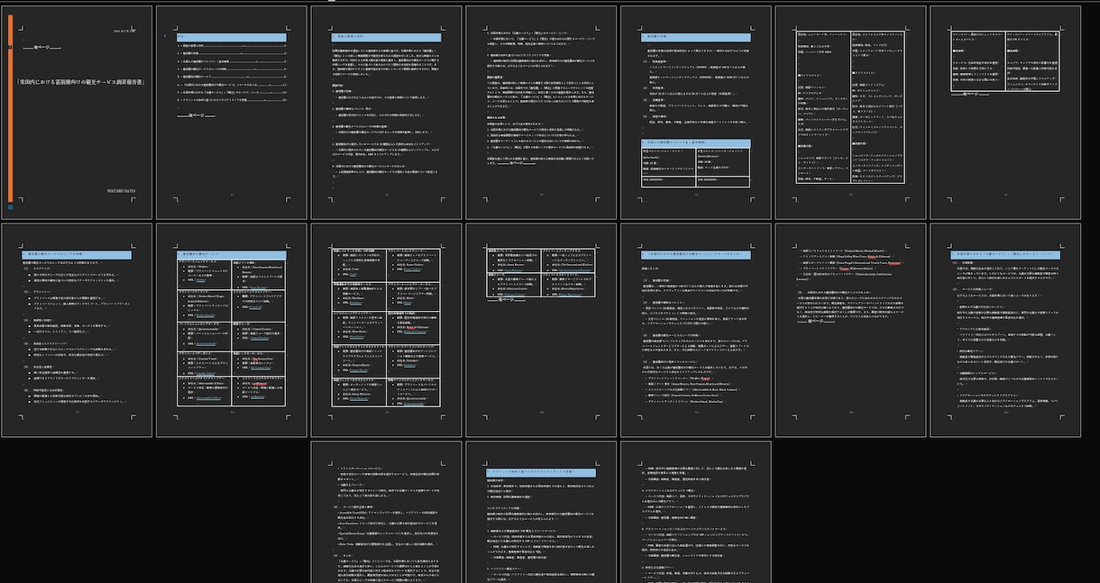Select the sixth page in the second row
Image resolution: width=1100 pixels, height=583 pixels.
coord(851,330)
